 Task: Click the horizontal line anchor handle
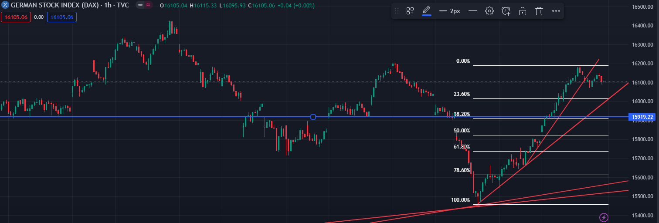click(313, 117)
